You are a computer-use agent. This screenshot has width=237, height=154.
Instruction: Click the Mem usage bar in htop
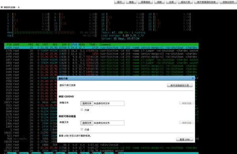pyautogui.click(x=52, y=32)
